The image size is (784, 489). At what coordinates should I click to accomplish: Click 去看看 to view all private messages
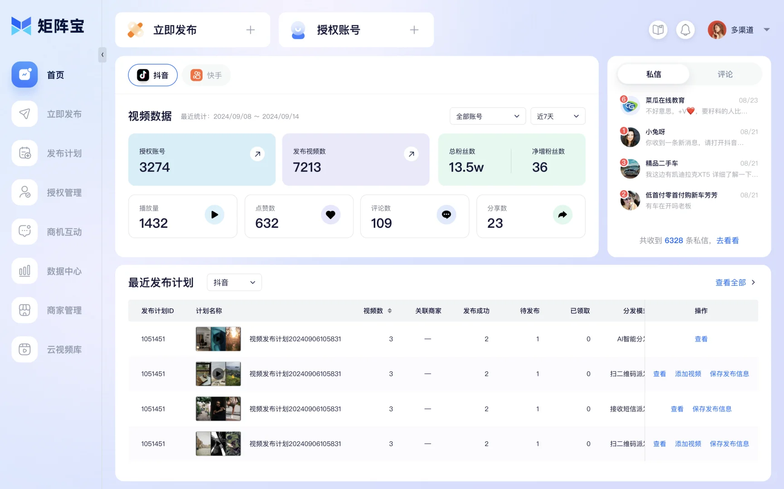tap(727, 240)
